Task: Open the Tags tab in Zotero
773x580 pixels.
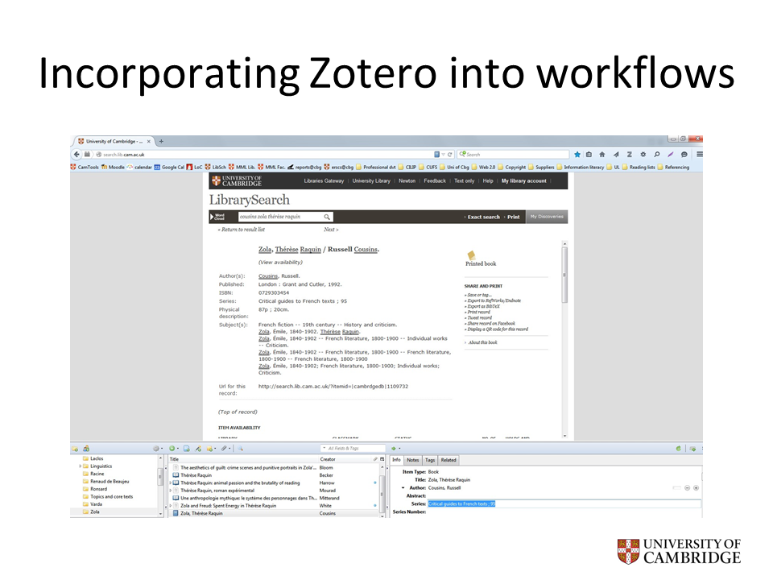Action: pyautogui.click(x=430, y=460)
